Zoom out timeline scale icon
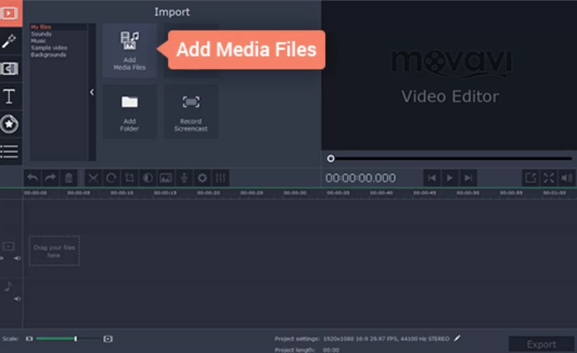The height and width of the screenshot is (353, 577). 29,339
